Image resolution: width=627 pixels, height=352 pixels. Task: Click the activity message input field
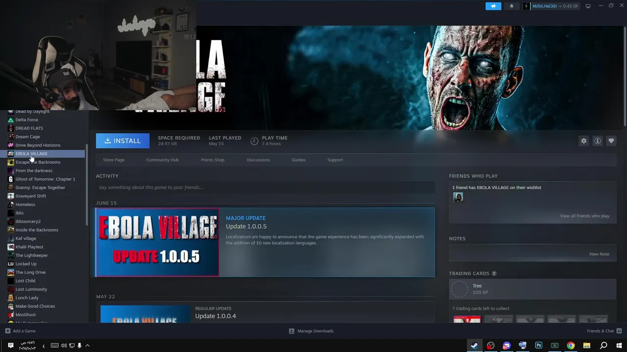pos(265,187)
